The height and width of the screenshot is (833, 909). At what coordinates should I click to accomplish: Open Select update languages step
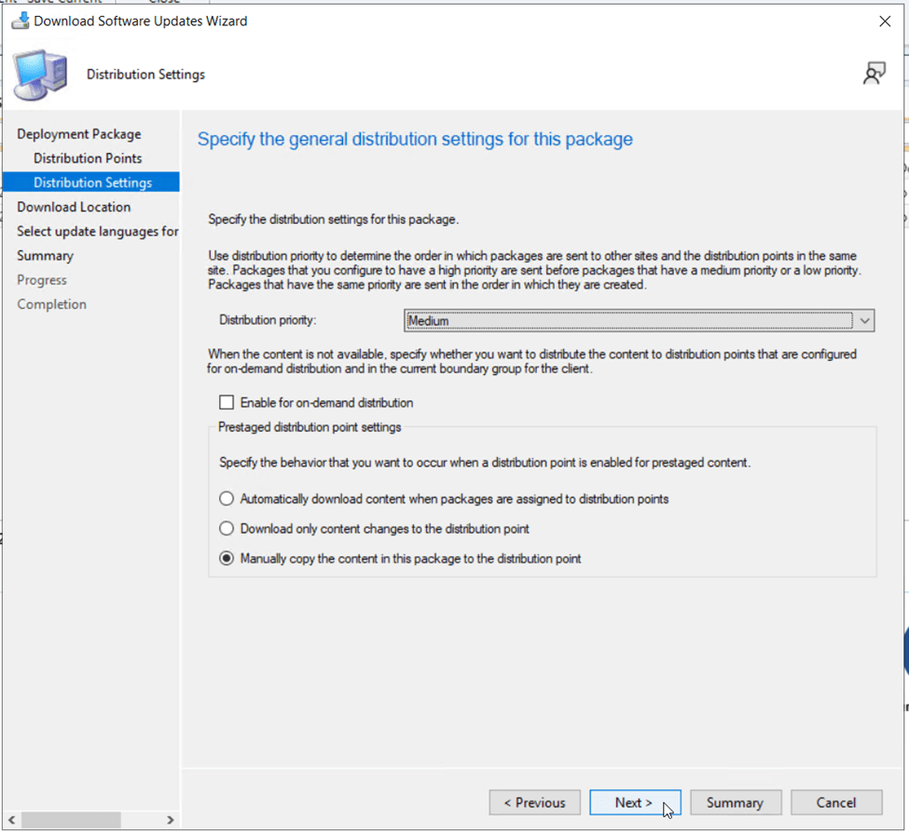tap(97, 231)
